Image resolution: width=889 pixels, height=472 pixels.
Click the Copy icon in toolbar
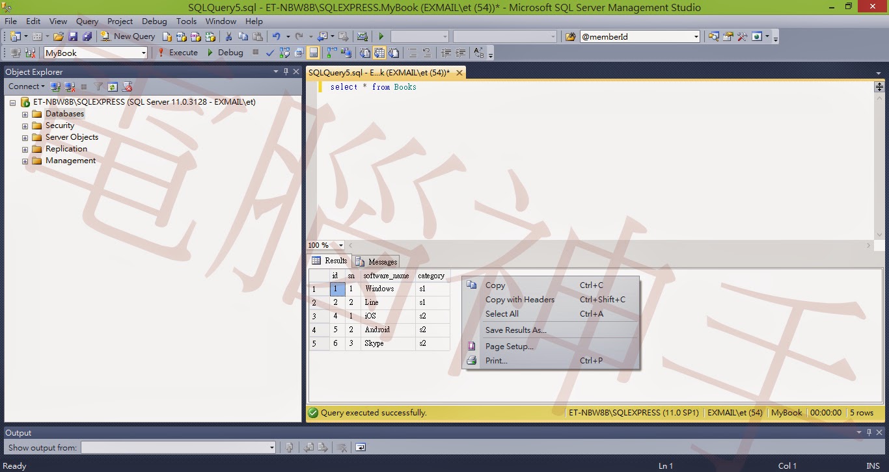click(243, 36)
